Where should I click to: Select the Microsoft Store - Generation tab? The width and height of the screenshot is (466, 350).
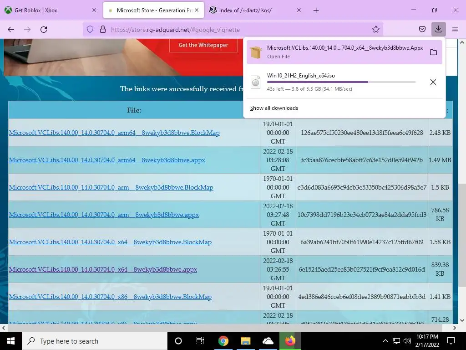point(153,10)
